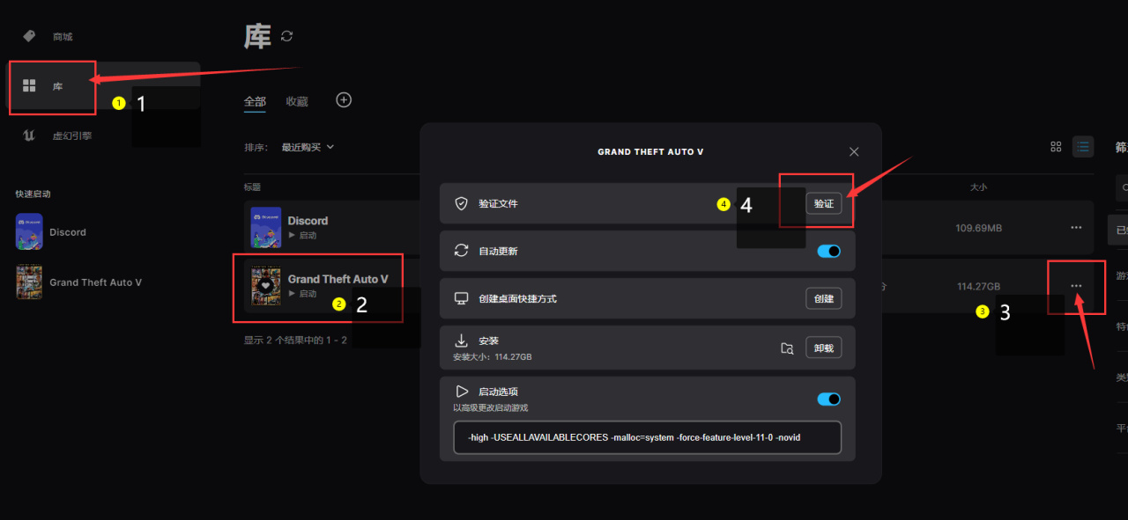Add a new collection with plus icon

pyautogui.click(x=344, y=99)
